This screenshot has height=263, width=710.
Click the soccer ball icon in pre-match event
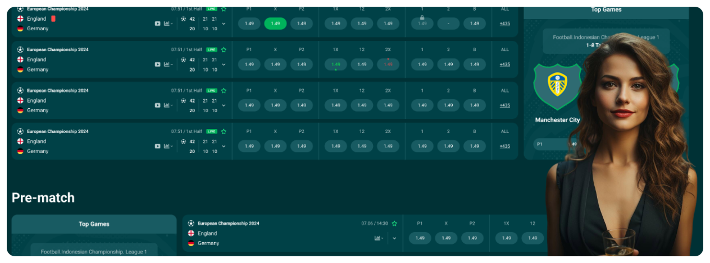[191, 223]
